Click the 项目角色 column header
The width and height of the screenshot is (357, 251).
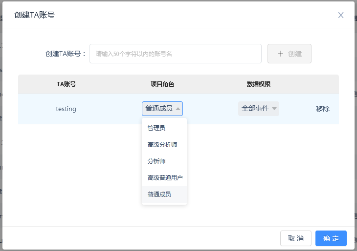162,84
